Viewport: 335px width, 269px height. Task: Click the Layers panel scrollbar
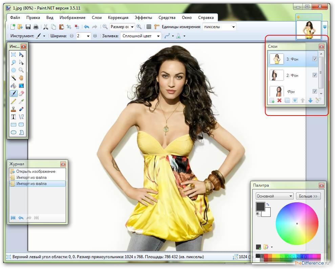pyautogui.click(x=321, y=73)
